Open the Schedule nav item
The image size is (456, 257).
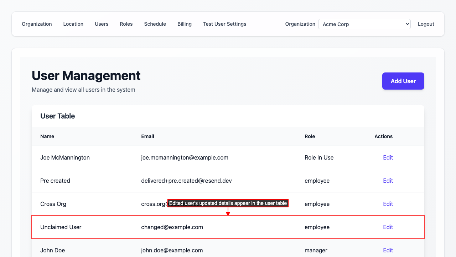click(x=155, y=24)
